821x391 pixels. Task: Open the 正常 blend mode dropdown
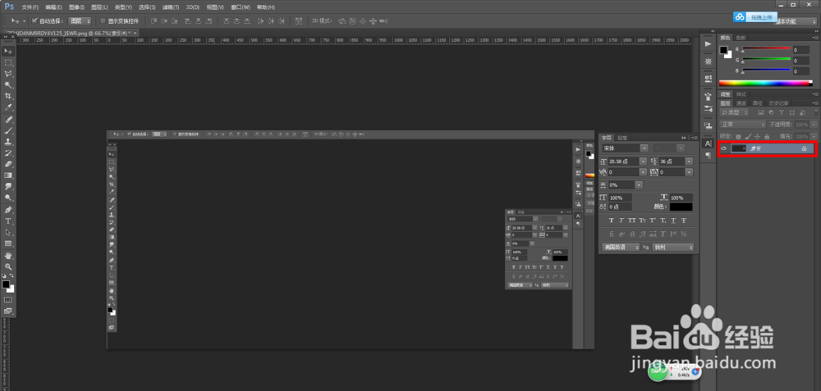click(x=743, y=125)
